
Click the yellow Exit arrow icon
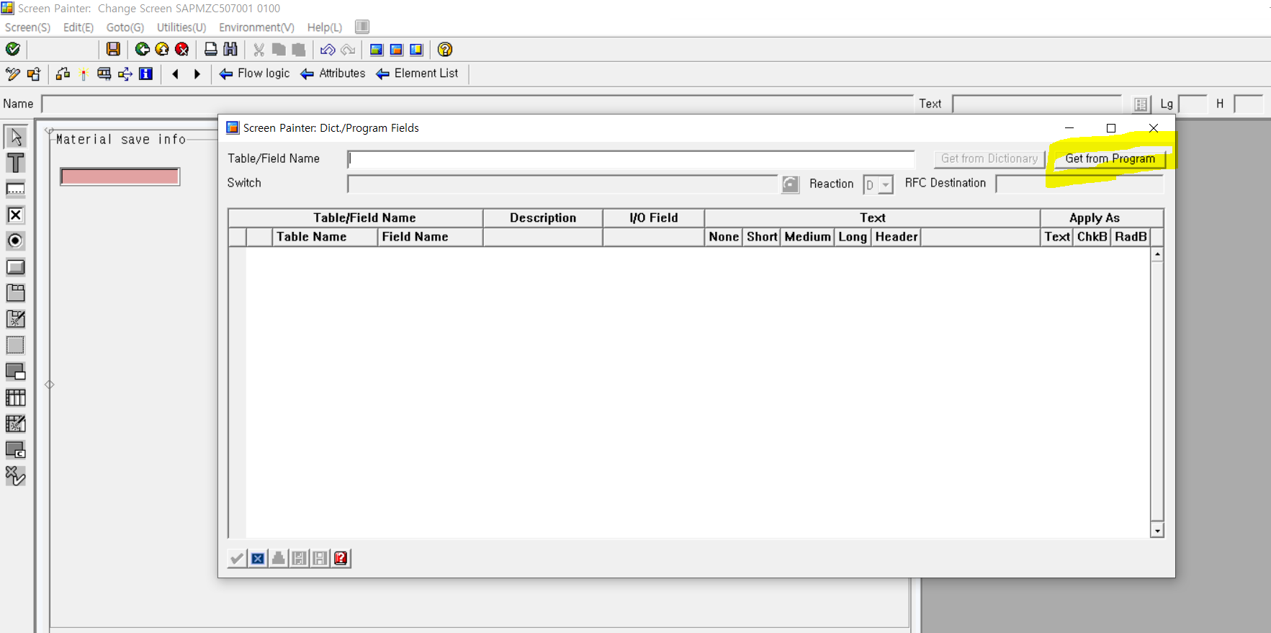162,49
